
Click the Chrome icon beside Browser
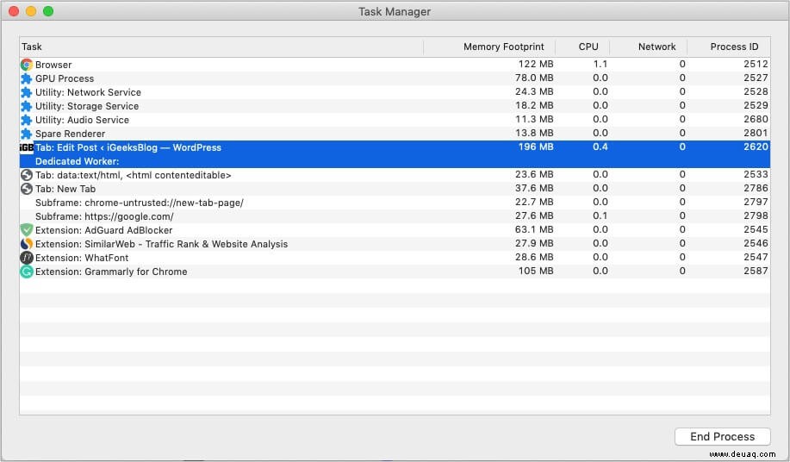click(27, 65)
